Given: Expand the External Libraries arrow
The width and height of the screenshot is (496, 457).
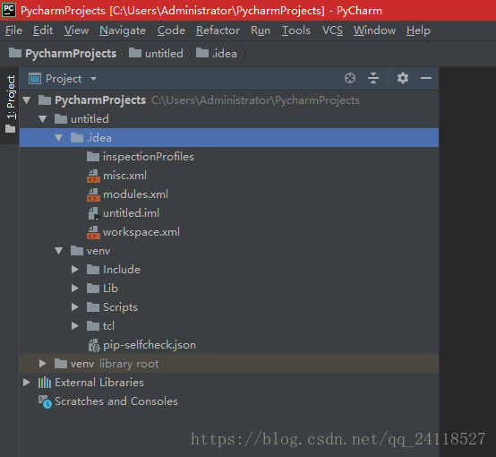Looking at the screenshot, I should point(27,383).
